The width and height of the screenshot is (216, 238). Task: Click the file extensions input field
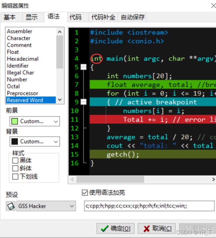pyautogui.click(x=149, y=206)
